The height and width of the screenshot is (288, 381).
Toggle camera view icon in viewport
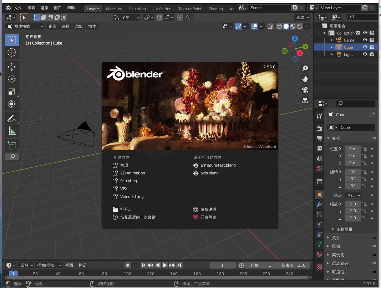305,90
